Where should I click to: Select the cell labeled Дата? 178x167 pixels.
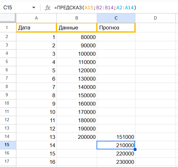[x=36, y=28]
